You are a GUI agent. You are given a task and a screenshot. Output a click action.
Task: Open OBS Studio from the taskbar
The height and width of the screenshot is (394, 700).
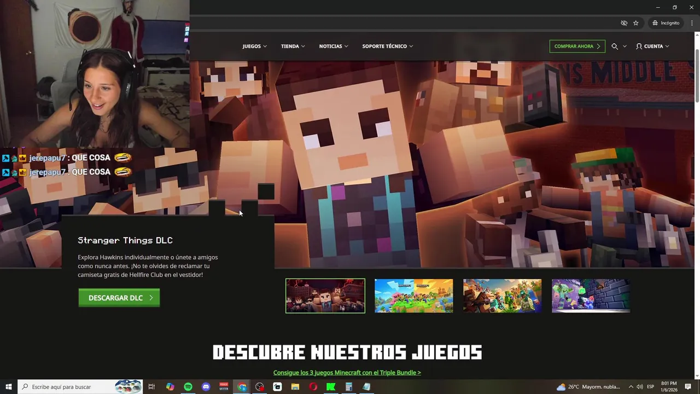[x=260, y=387]
